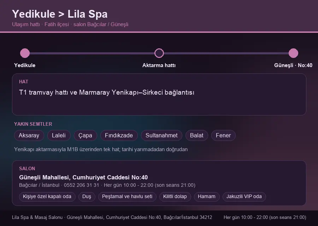Select the Aktarma hattı transfer node
The width and height of the screenshot is (318, 226).
(159, 53)
